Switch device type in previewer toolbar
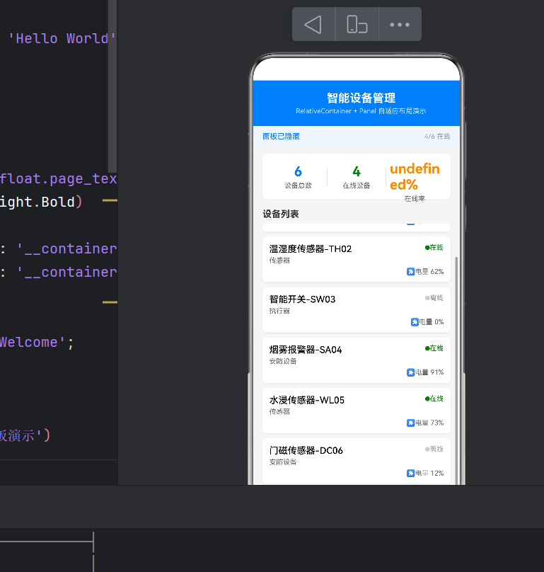Image resolution: width=544 pixels, height=572 pixels. pyautogui.click(x=357, y=25)
